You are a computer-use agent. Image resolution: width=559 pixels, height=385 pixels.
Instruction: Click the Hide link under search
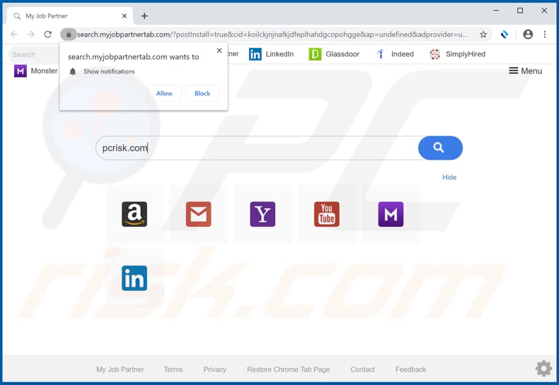coord(449,177)
